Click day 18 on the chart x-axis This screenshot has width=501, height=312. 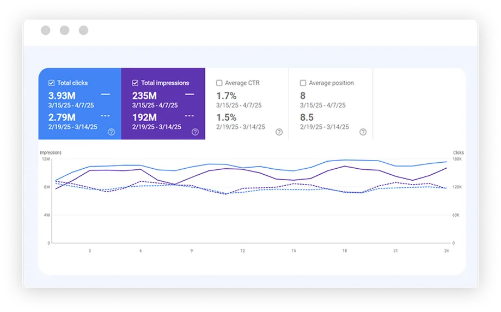(x=345, y=251)
